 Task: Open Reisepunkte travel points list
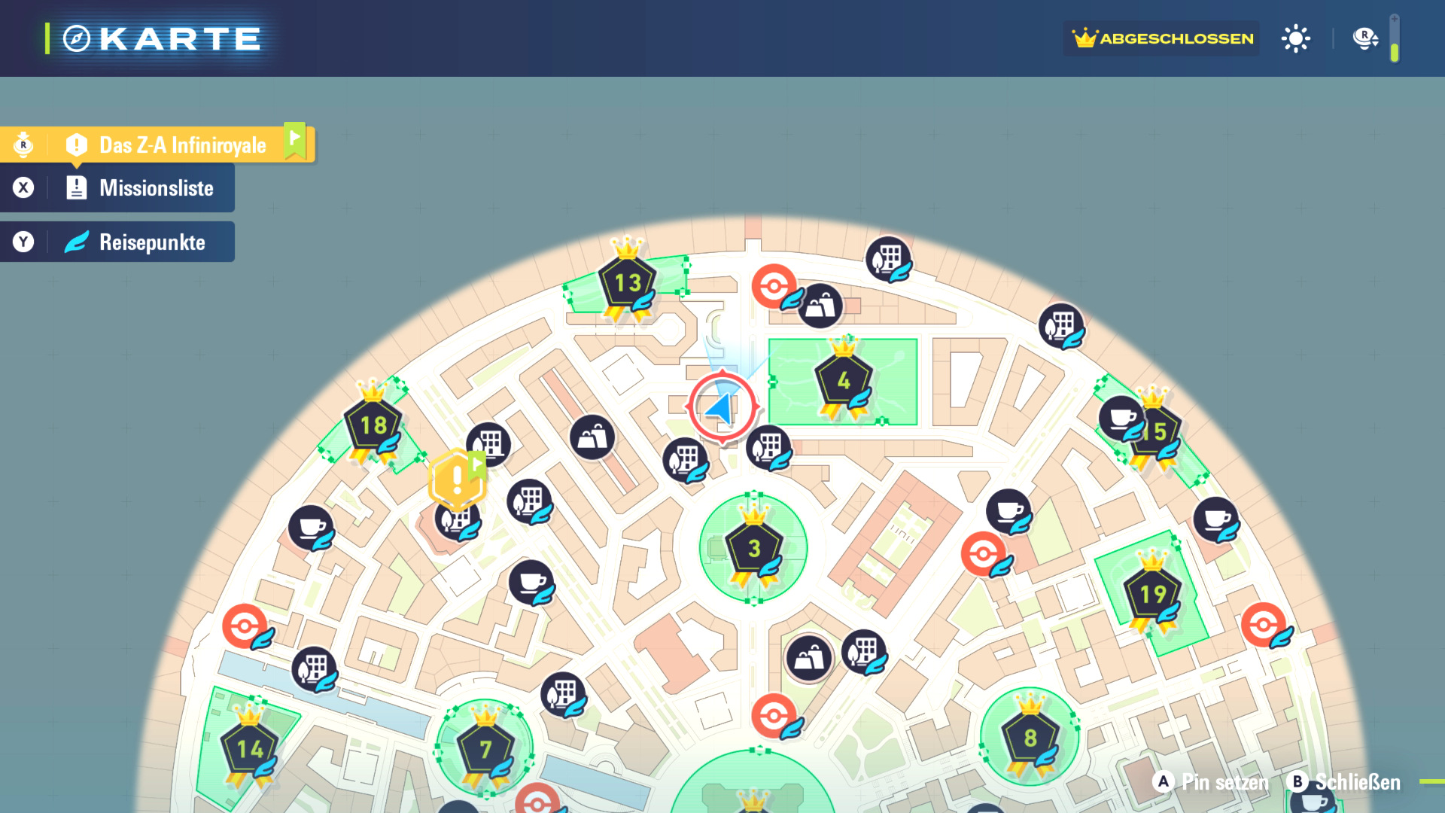(151, 242)
